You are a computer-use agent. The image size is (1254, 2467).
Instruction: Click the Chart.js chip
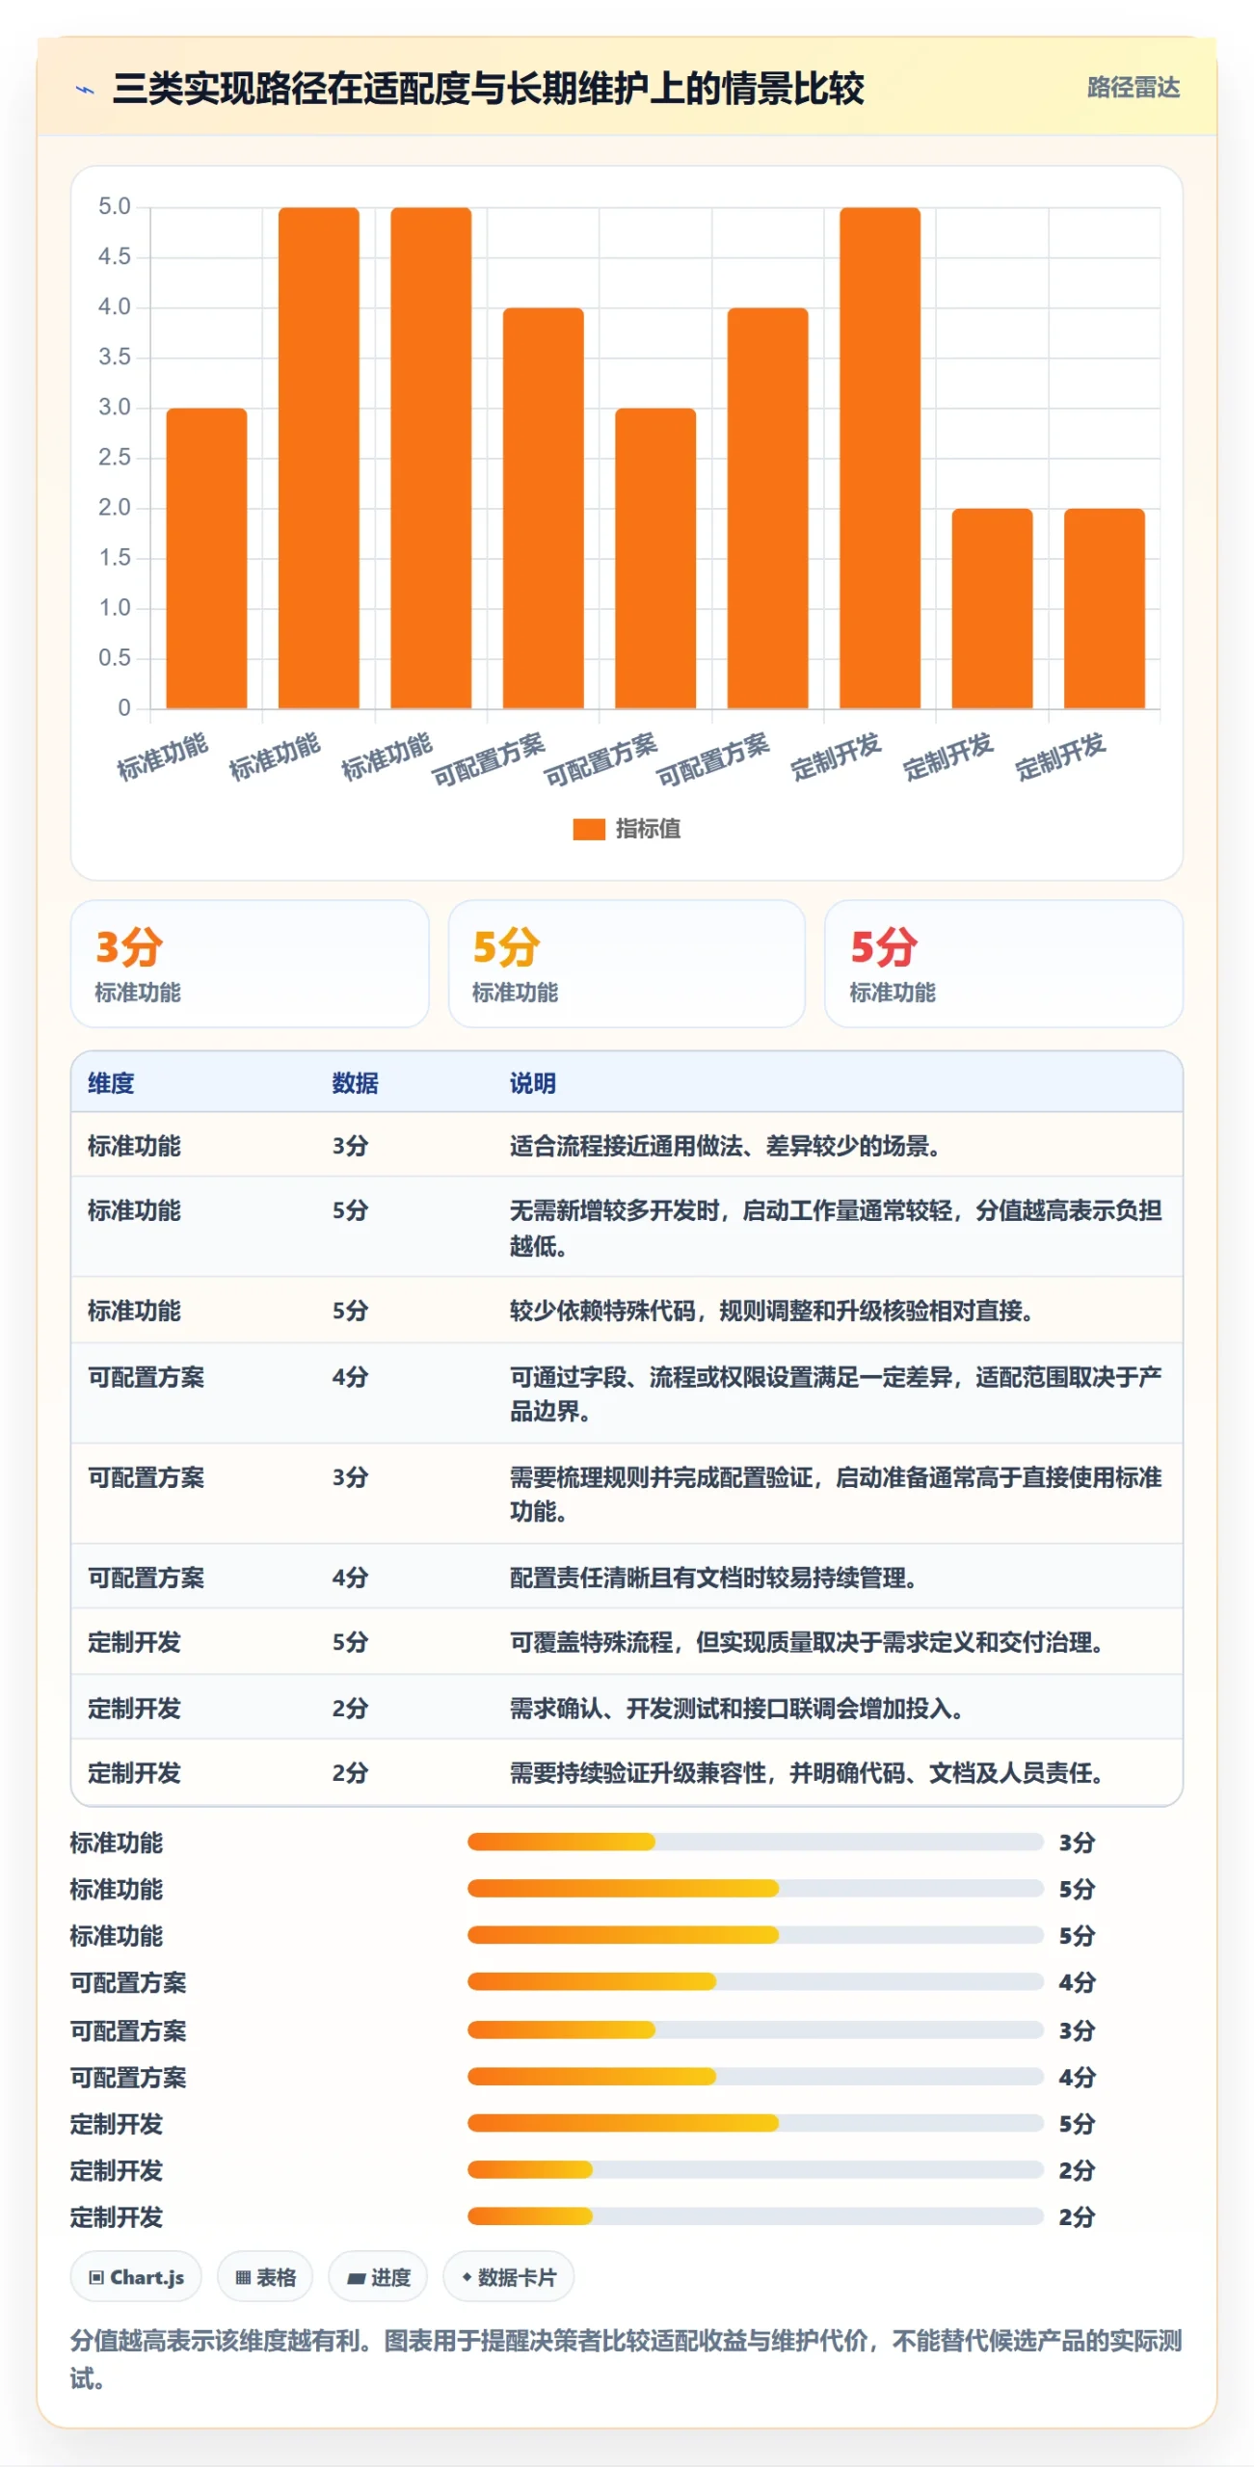pos(136,2277)
